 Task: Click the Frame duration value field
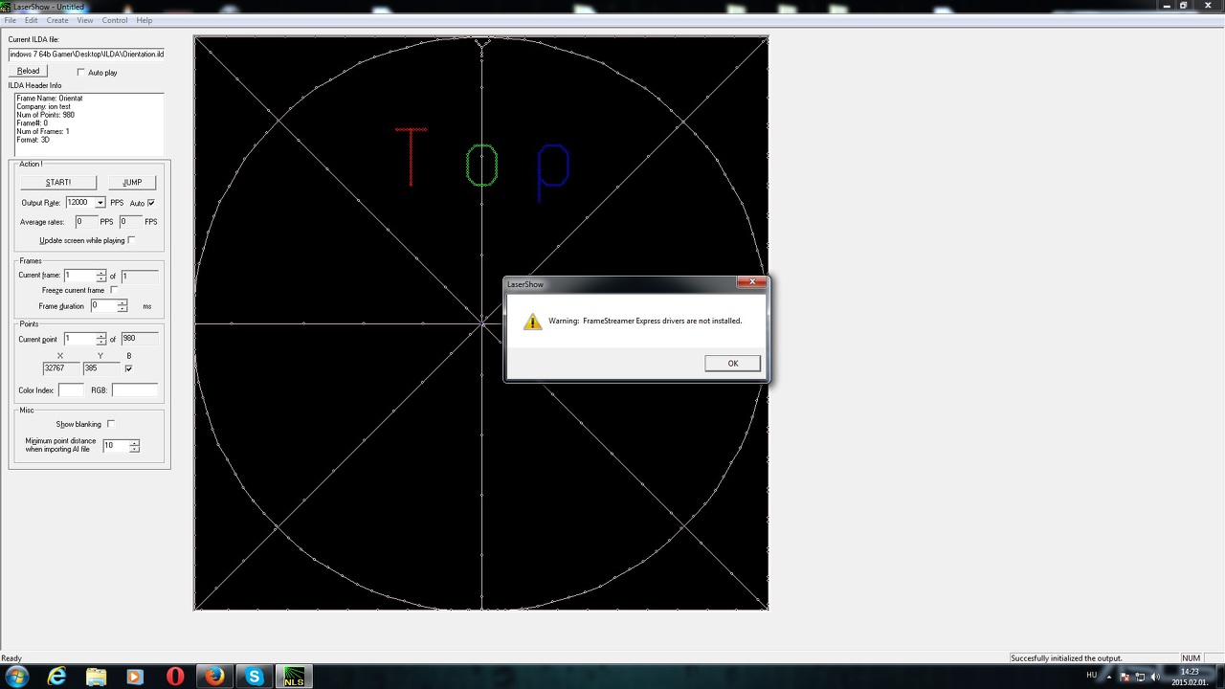click(x=104, y=306)
